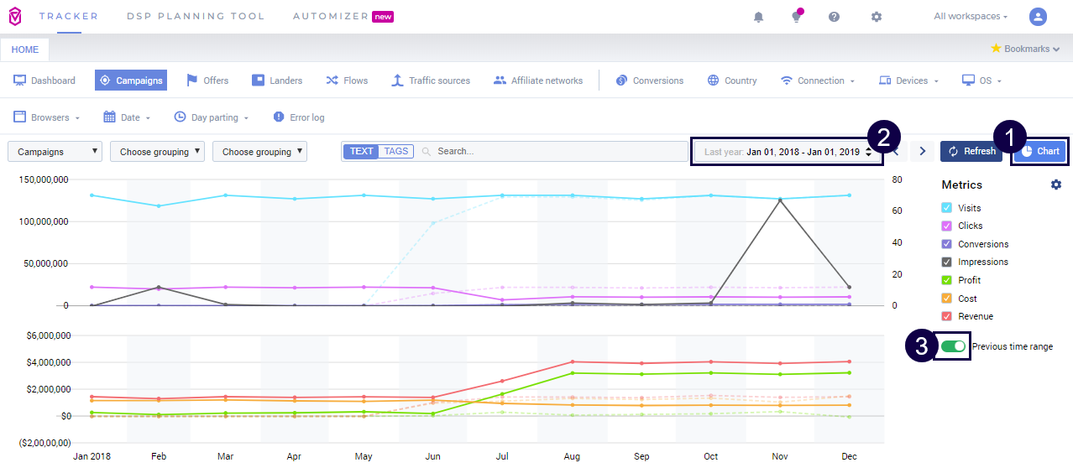Go to next date range arrow
The height and width of the screenshot is (473, 1073).
point(923,152)
